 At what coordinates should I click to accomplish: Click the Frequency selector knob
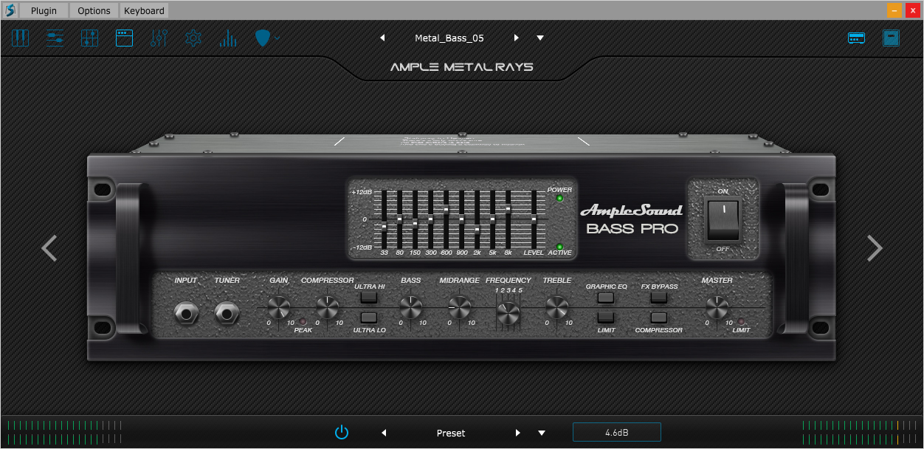(508, 314)
